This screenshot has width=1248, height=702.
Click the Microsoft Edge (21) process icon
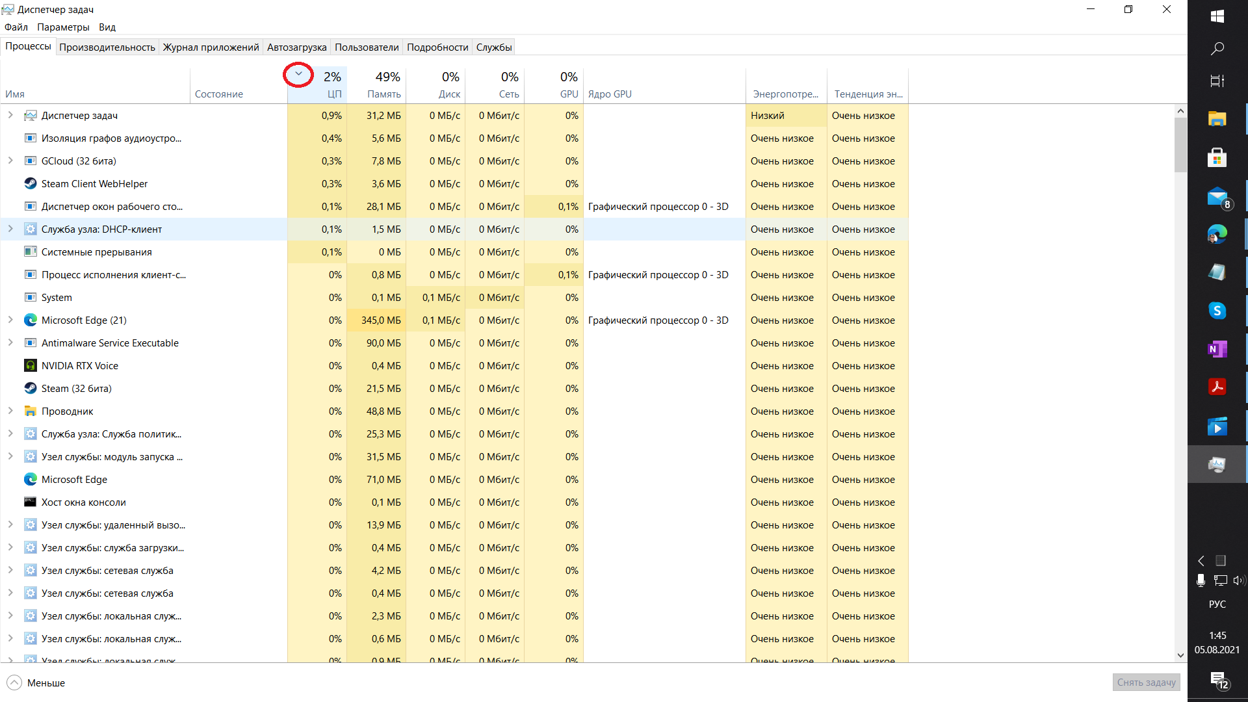(30, 320)
